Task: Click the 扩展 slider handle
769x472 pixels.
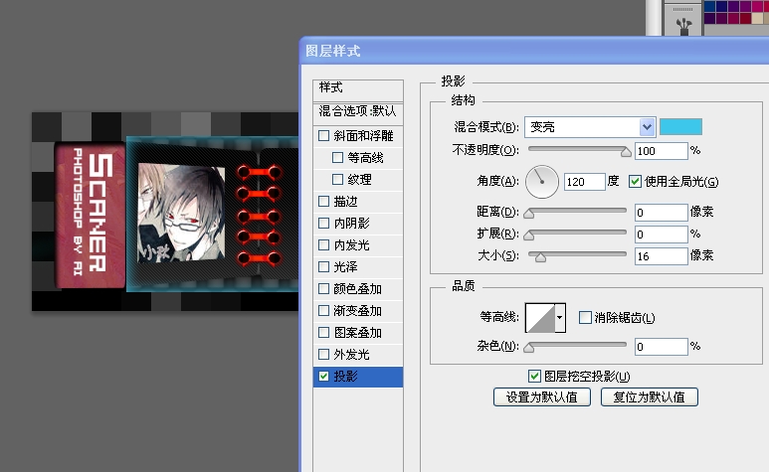Action: pyautogui.click(x=528, y=236)
